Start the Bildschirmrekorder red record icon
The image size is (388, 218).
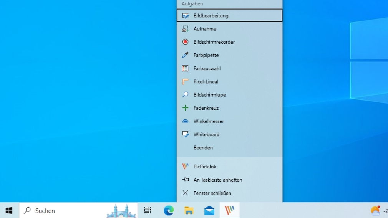[x=185, y=42]
